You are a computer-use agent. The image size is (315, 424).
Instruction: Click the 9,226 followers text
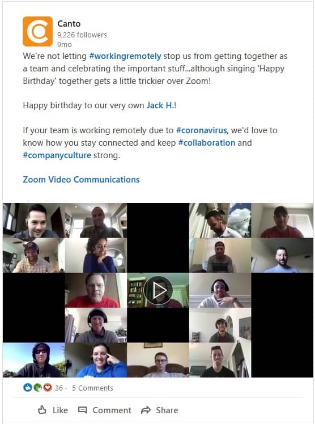(x=82, y=35)
